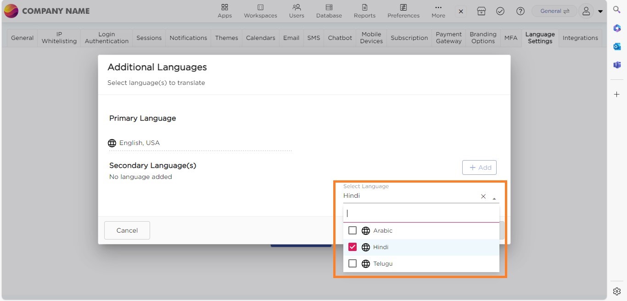Image resolution: width=627 pixels, height=301 pixels.
Task: Click the Hindi globe icon
Action: tap(366, 247)
